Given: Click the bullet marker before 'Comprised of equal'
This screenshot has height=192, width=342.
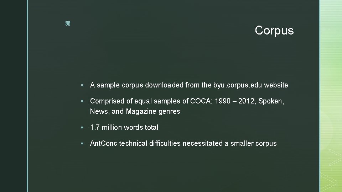Looking at the screenshot, I should [82, 101].
